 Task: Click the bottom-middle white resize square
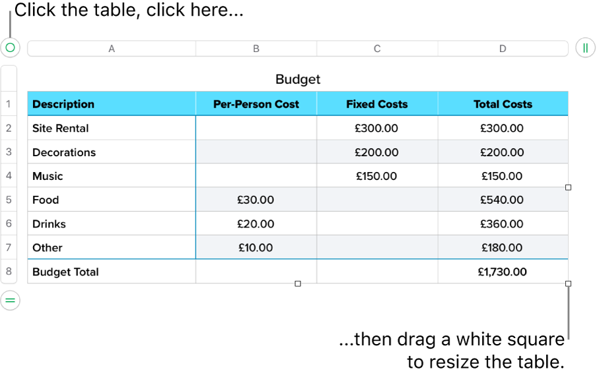point(298,283)
